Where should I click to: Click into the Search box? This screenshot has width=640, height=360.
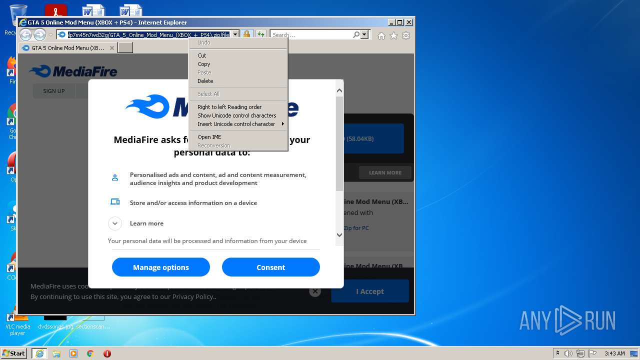point(311,35)
